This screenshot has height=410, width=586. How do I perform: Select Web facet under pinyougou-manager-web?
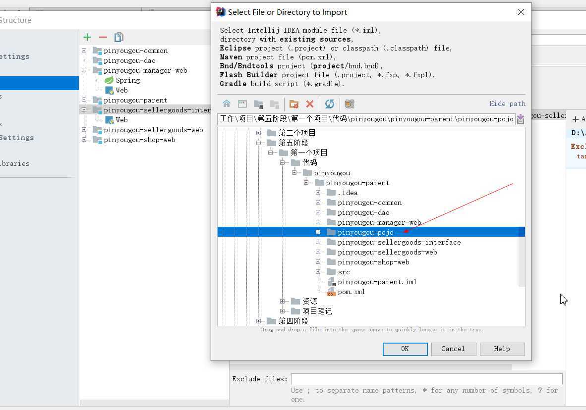click(121, 90)
